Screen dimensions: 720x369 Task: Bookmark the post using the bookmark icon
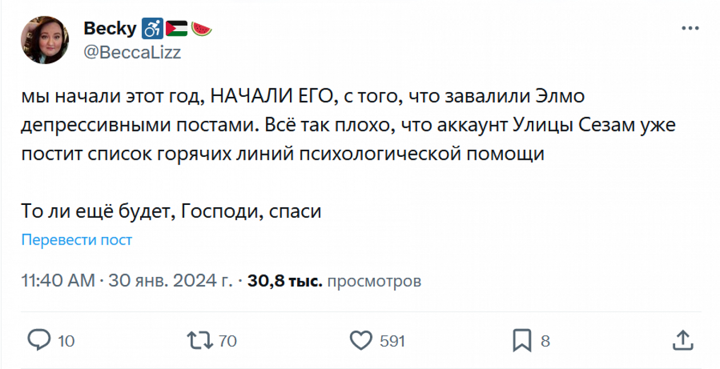pyautogui.click(x=522, y=340)
